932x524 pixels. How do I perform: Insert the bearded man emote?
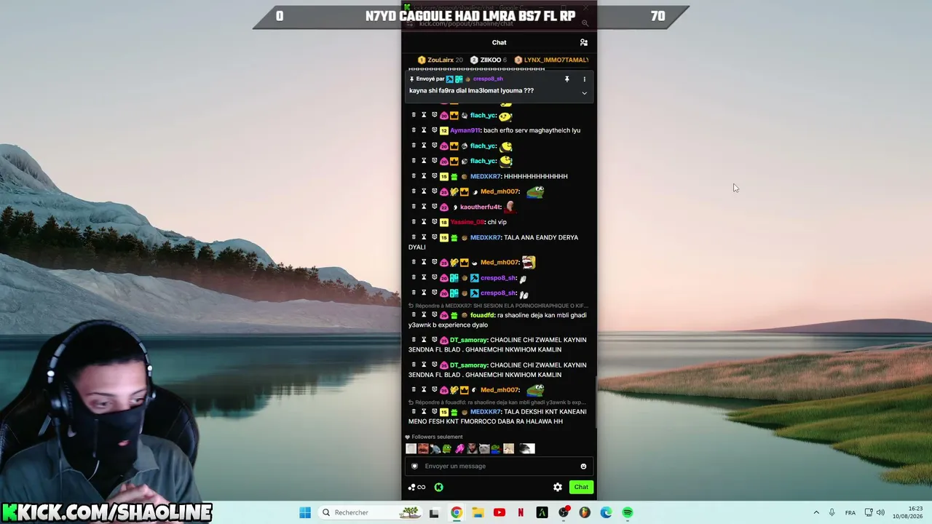[x=472, y=448]
